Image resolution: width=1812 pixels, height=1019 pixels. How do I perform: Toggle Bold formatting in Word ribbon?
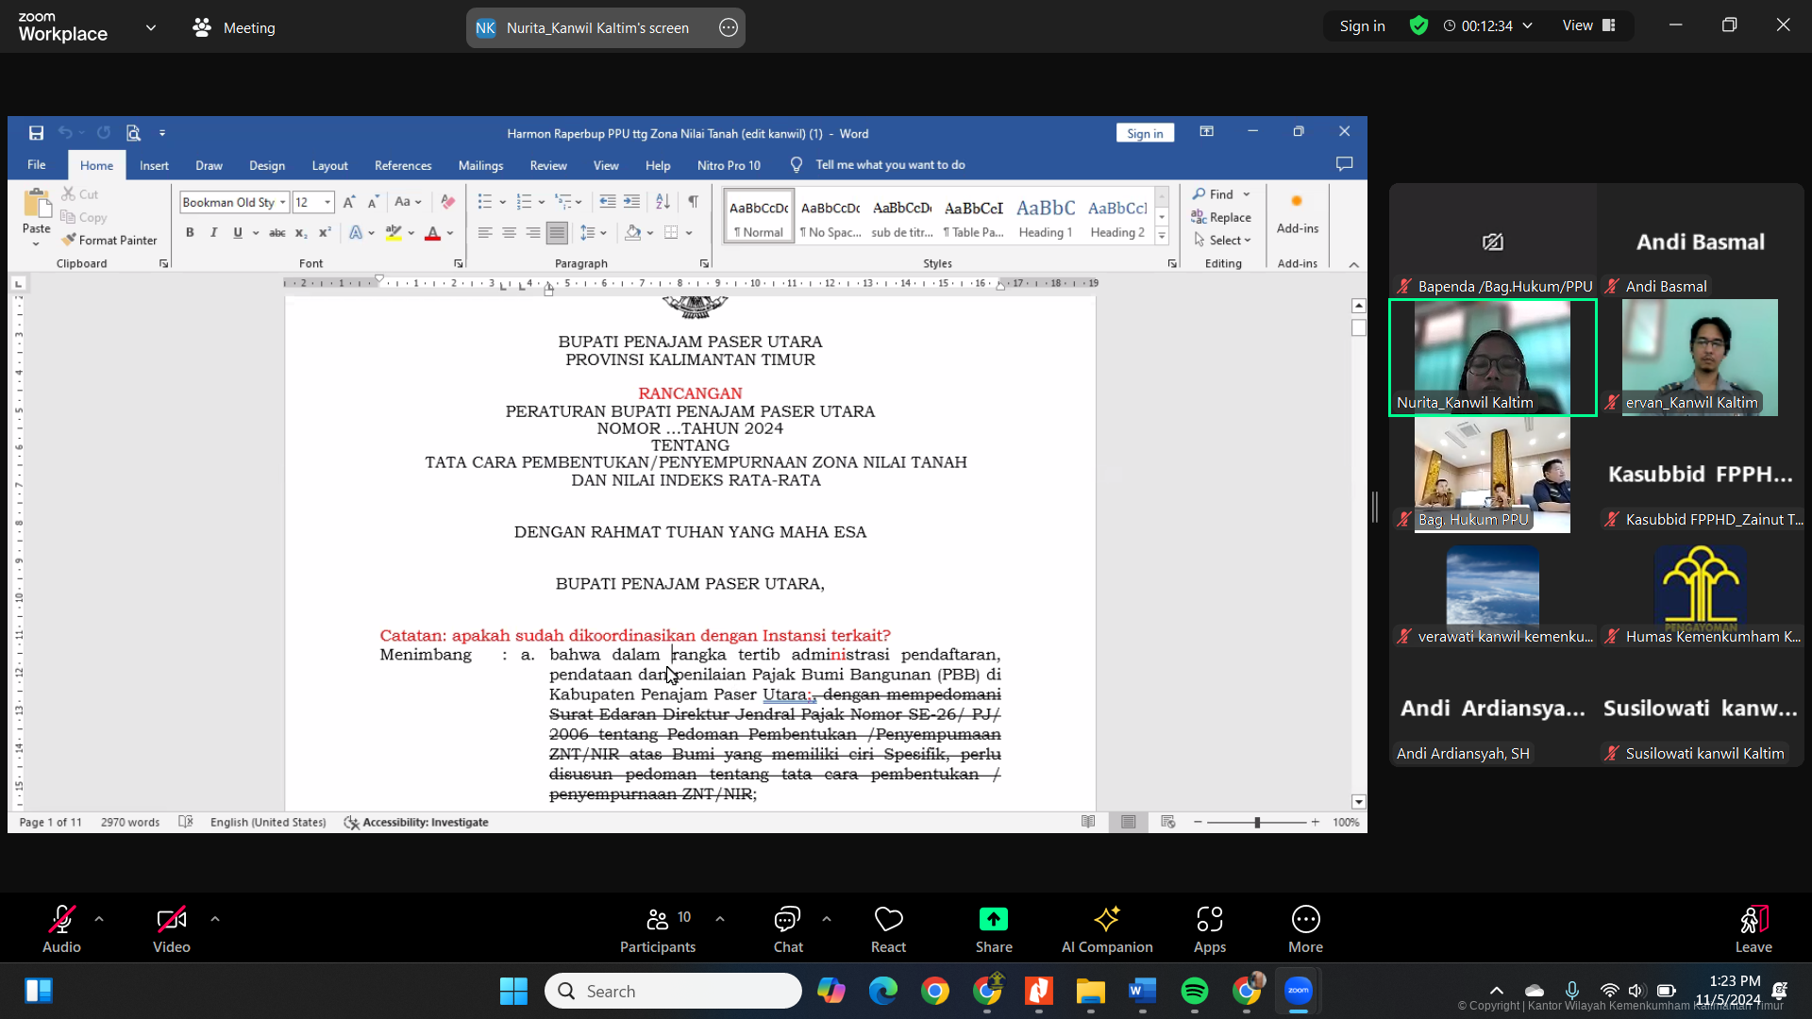(x=190, y=233)
